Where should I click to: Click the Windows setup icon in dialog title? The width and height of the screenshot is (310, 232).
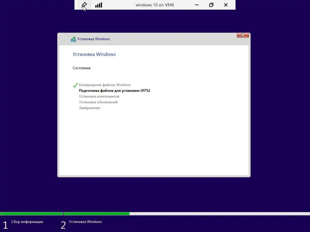(73, 39)
